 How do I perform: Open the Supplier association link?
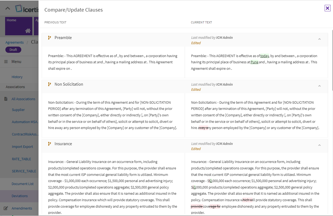coord(18,110)
